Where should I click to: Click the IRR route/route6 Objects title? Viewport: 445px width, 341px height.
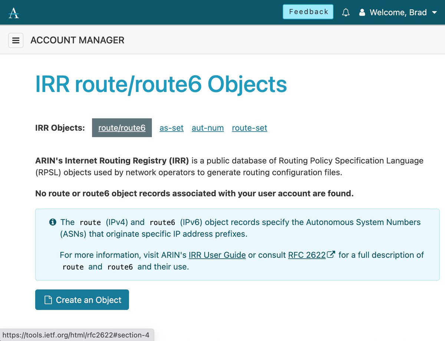(161, 84)
